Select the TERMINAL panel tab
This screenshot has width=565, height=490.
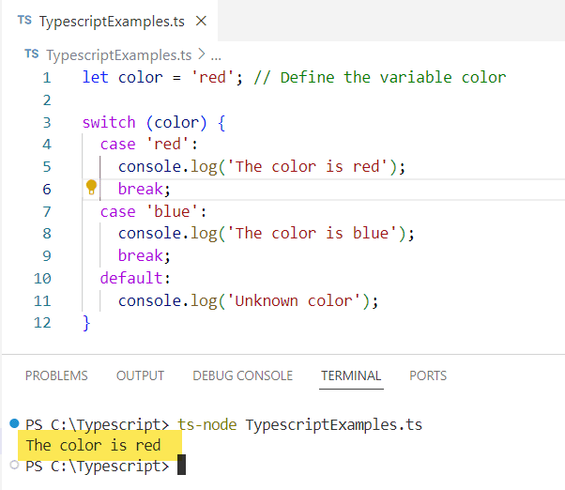click(x=351, y=375)
